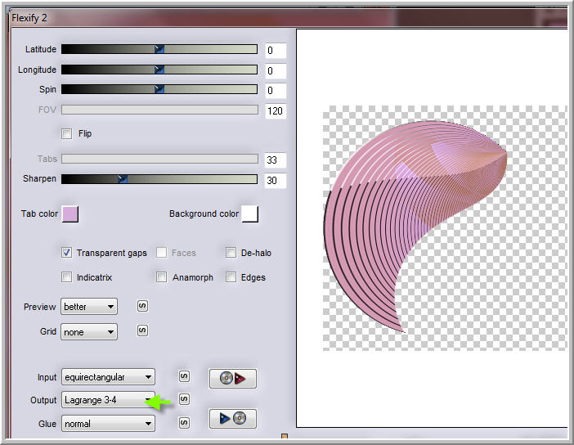
Task: Click the reset icon beside Grid dropdown
Action: (x=142, y=330)
